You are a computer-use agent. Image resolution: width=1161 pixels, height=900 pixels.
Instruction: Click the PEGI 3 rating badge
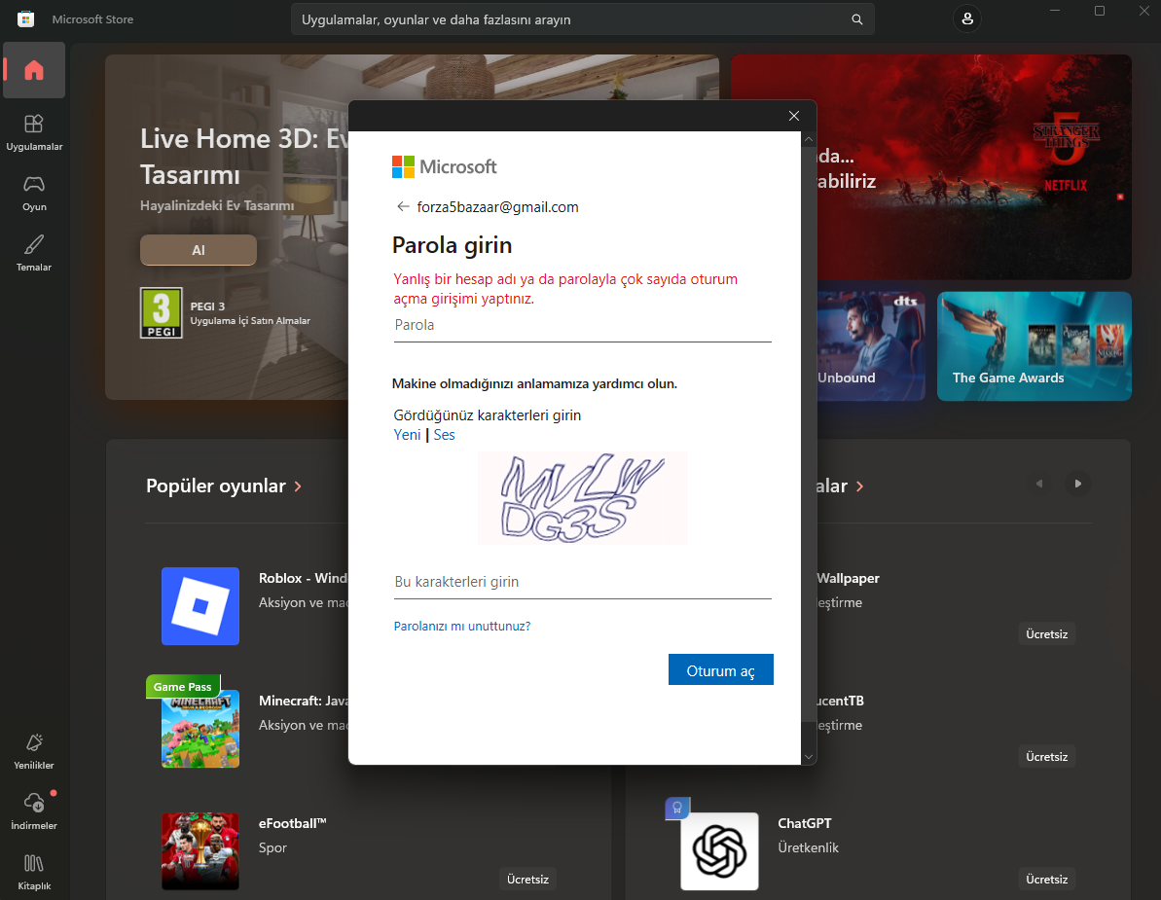pos(162,312)
